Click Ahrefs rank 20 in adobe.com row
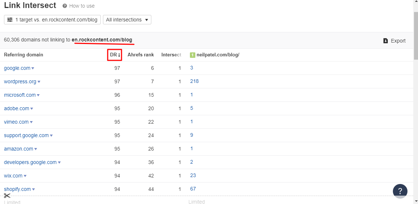This screenshot has height=204, width=418. point(151,109)
